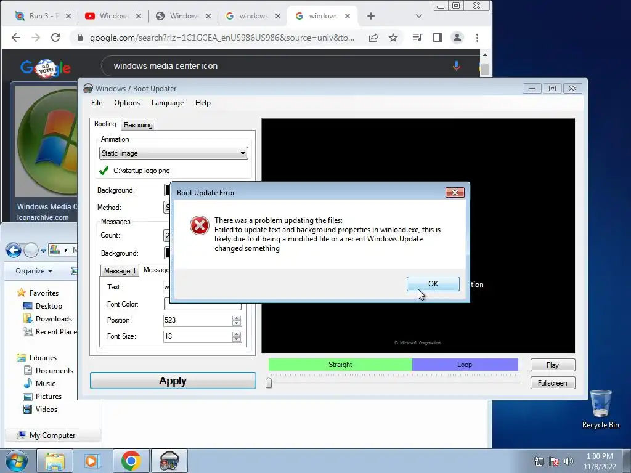
Task: Click the Fullscreen button
Action: (x=553, y=383)
